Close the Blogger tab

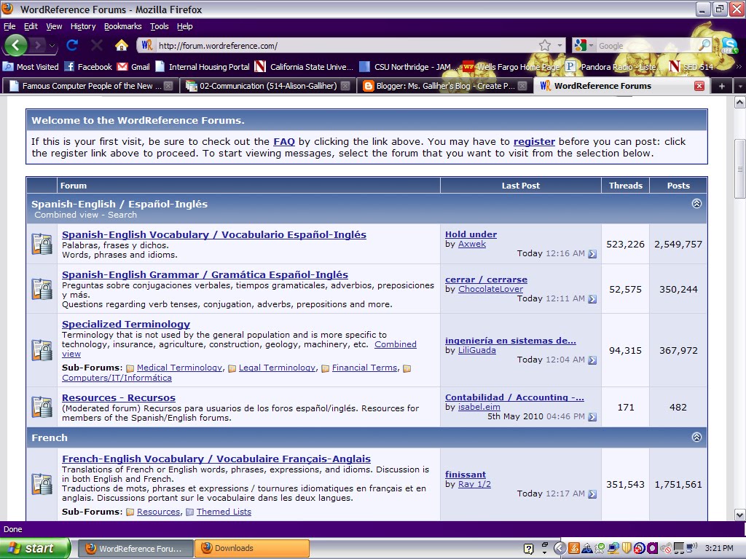[x=522, y=86]
